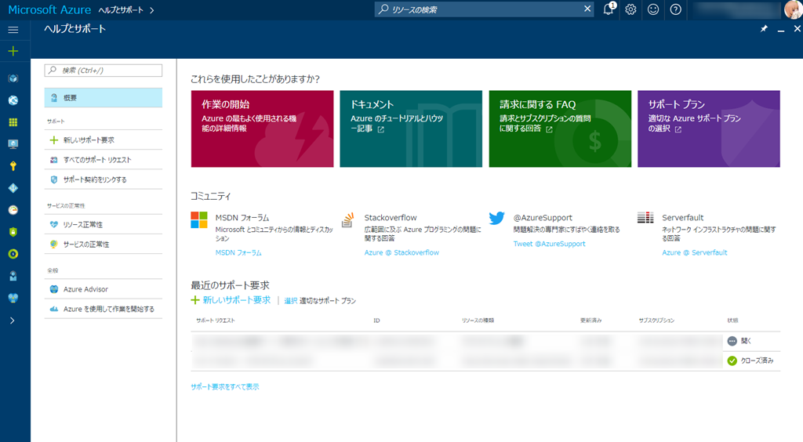Screen dimensions: 803x442
Task: Open the 作業の開始 red tile
Action: pos(262,129)
